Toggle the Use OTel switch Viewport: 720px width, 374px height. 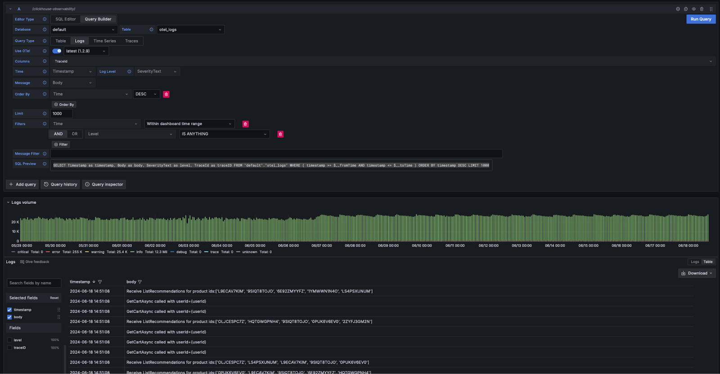(57, 51)
